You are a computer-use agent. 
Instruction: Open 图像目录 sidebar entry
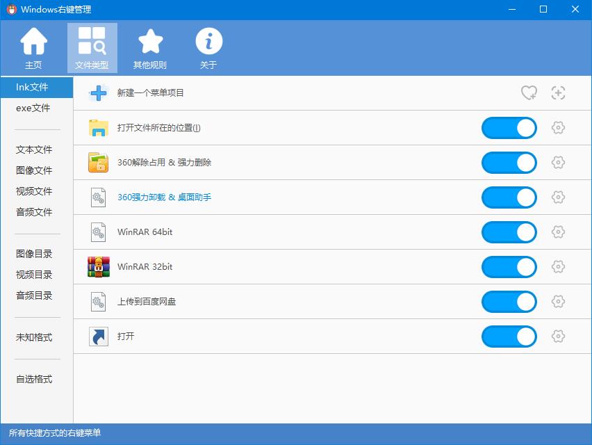click(34, 254)
